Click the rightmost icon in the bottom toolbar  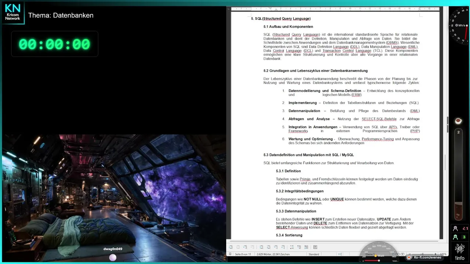(315, 247)
